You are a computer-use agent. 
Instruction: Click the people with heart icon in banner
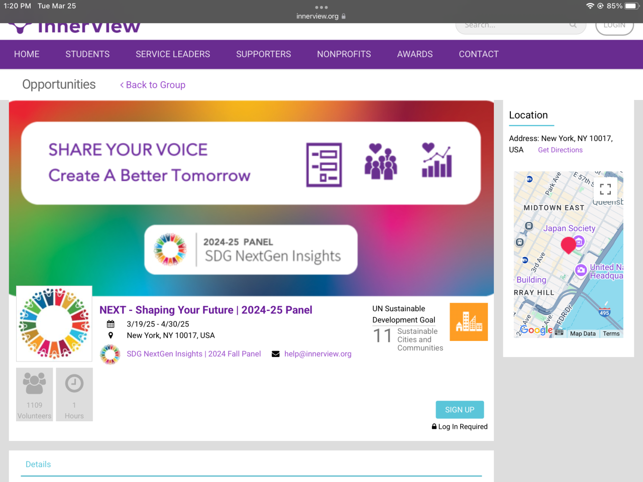click(x=381, y=162)
